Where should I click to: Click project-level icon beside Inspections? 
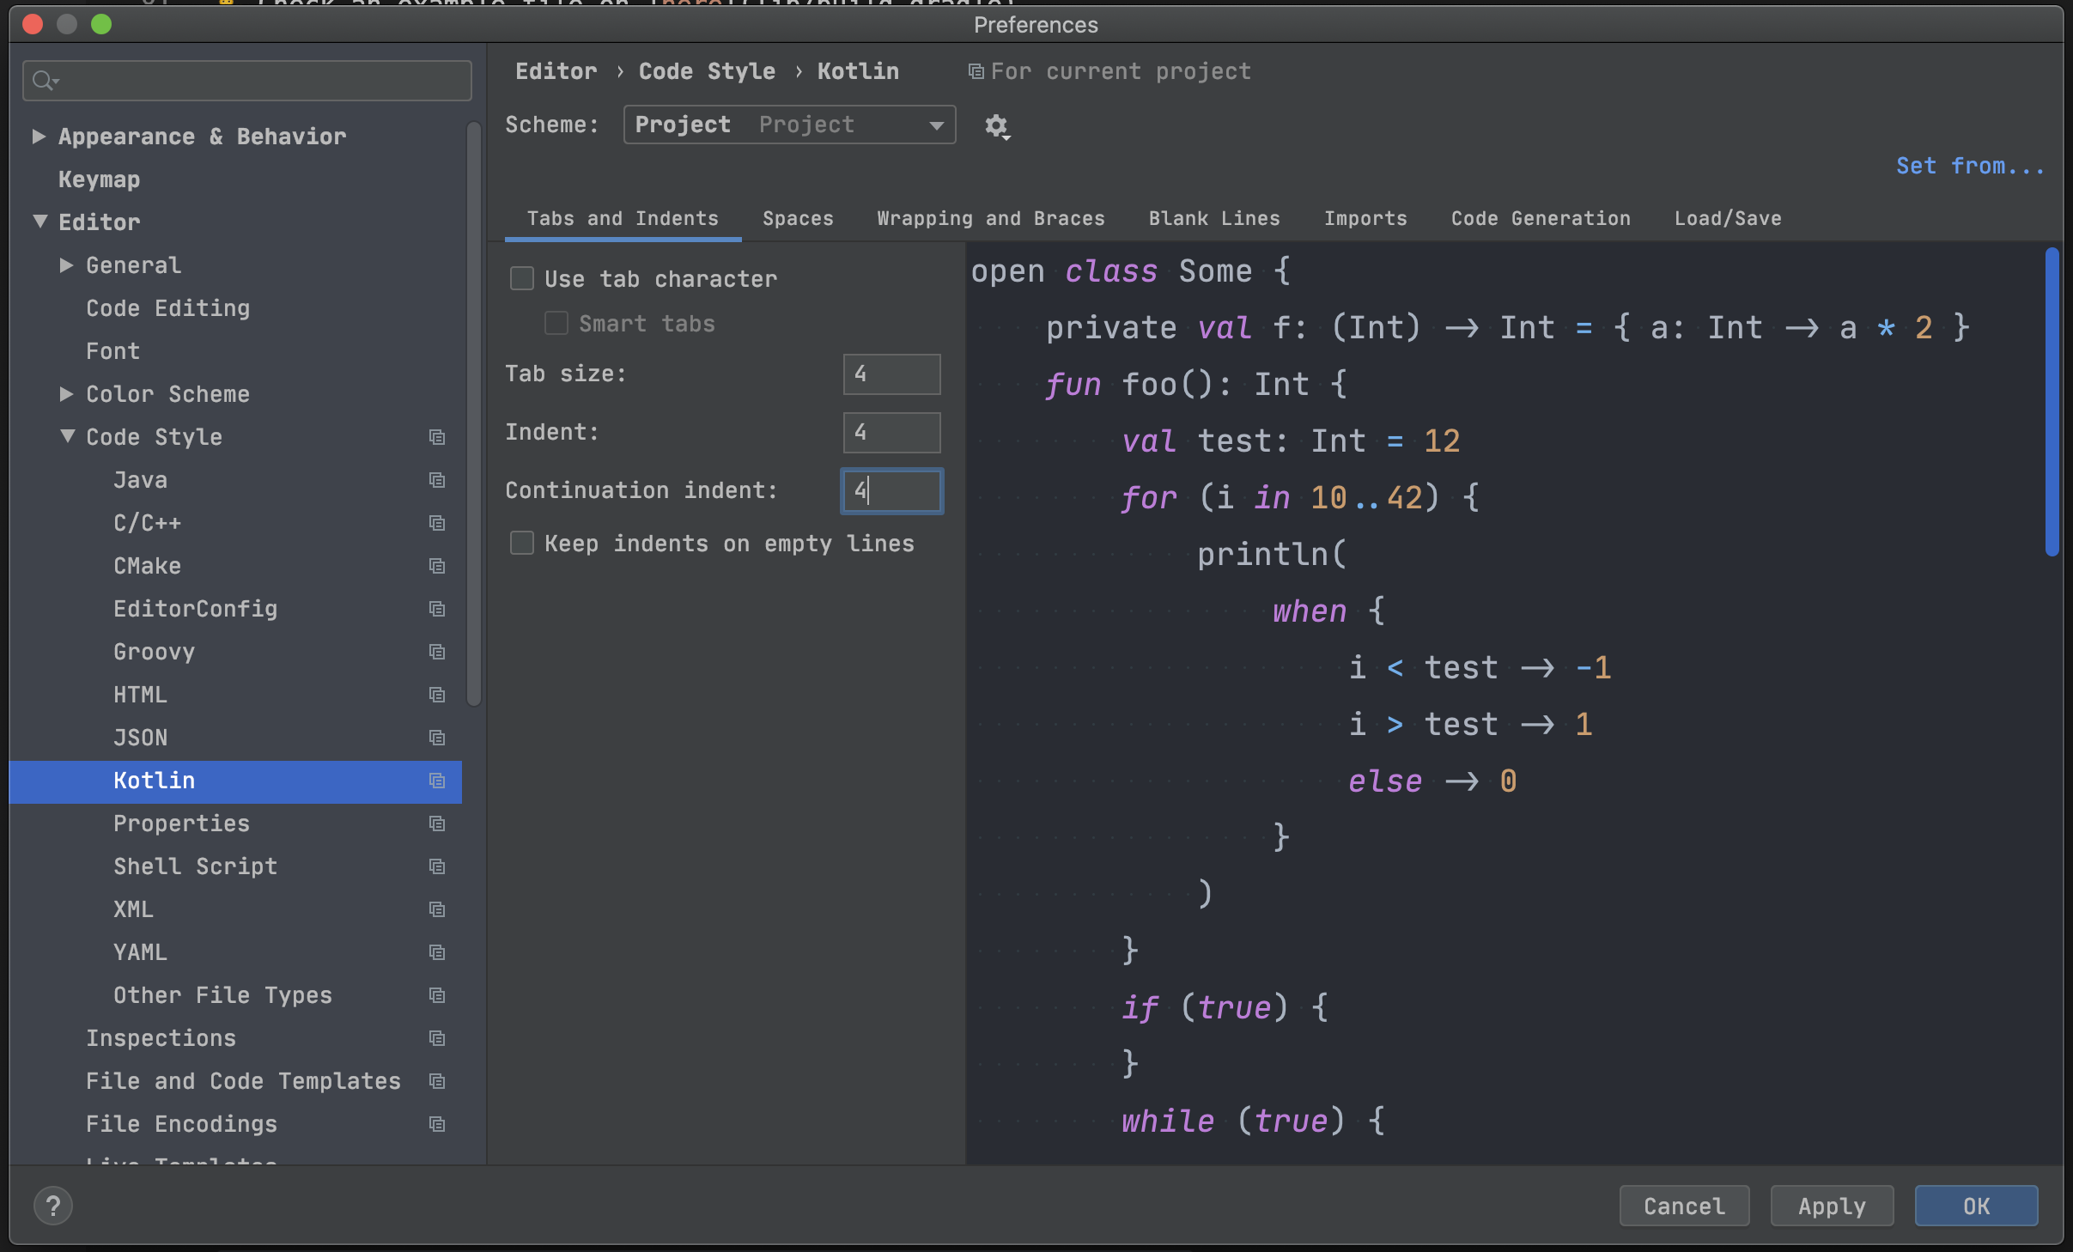pos(437,1038)
